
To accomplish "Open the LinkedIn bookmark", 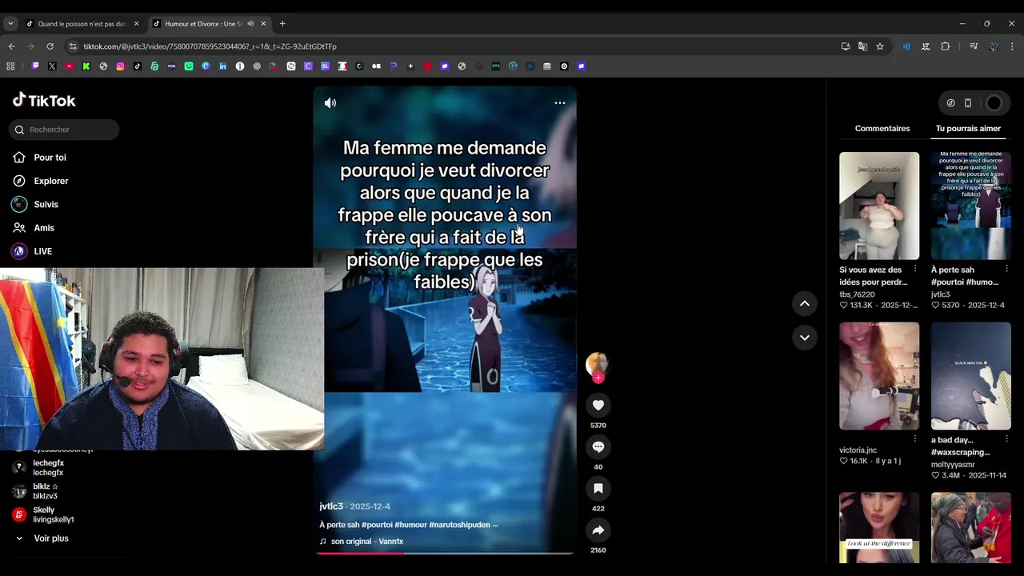I will click(x=223, y=66).
